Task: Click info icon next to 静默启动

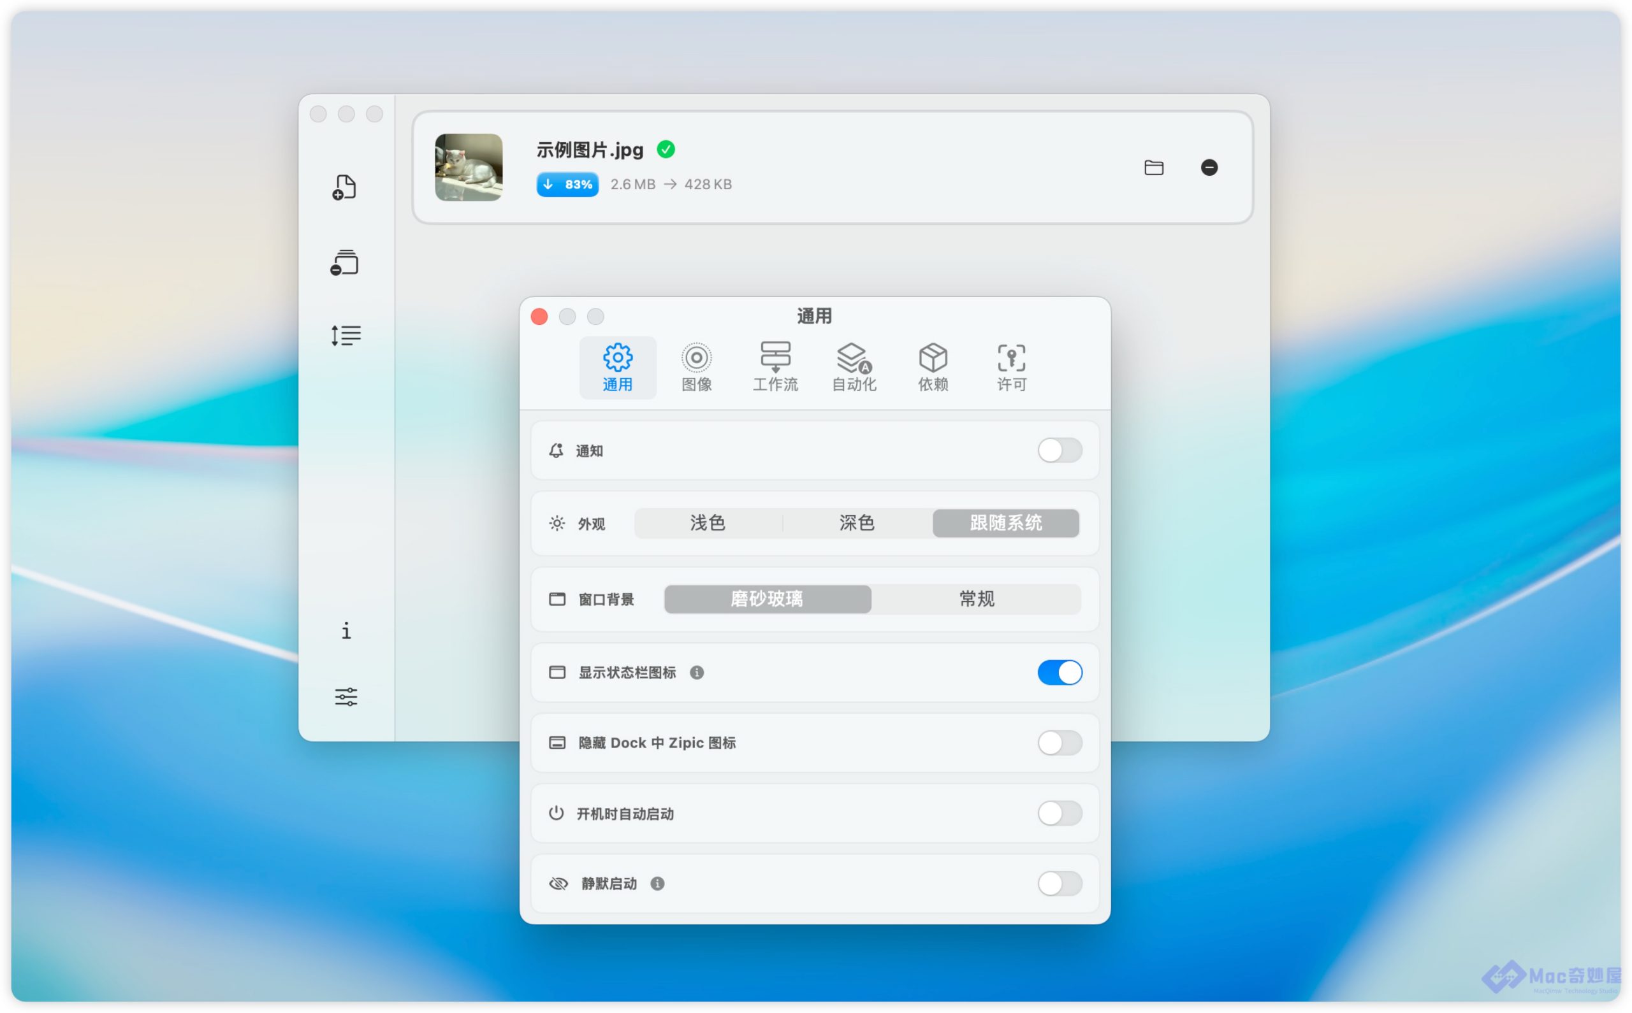Action: (x=657, y=884)
